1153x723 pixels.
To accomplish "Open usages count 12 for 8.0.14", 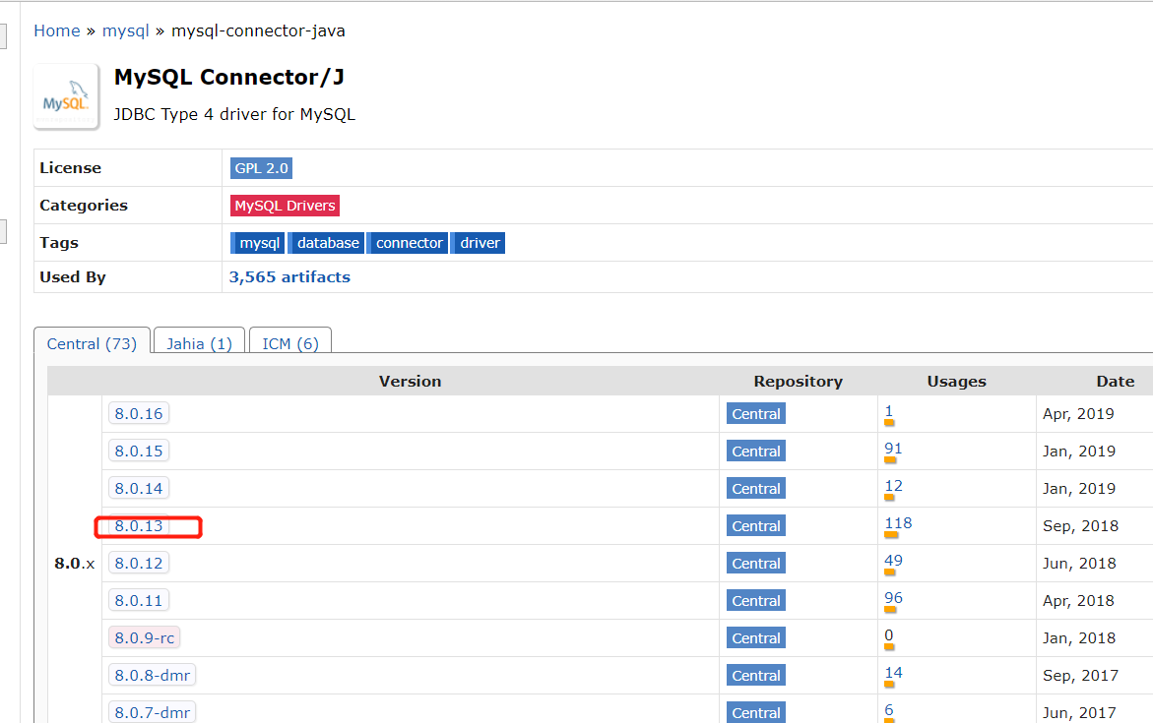I will click(x=893, y=486).
